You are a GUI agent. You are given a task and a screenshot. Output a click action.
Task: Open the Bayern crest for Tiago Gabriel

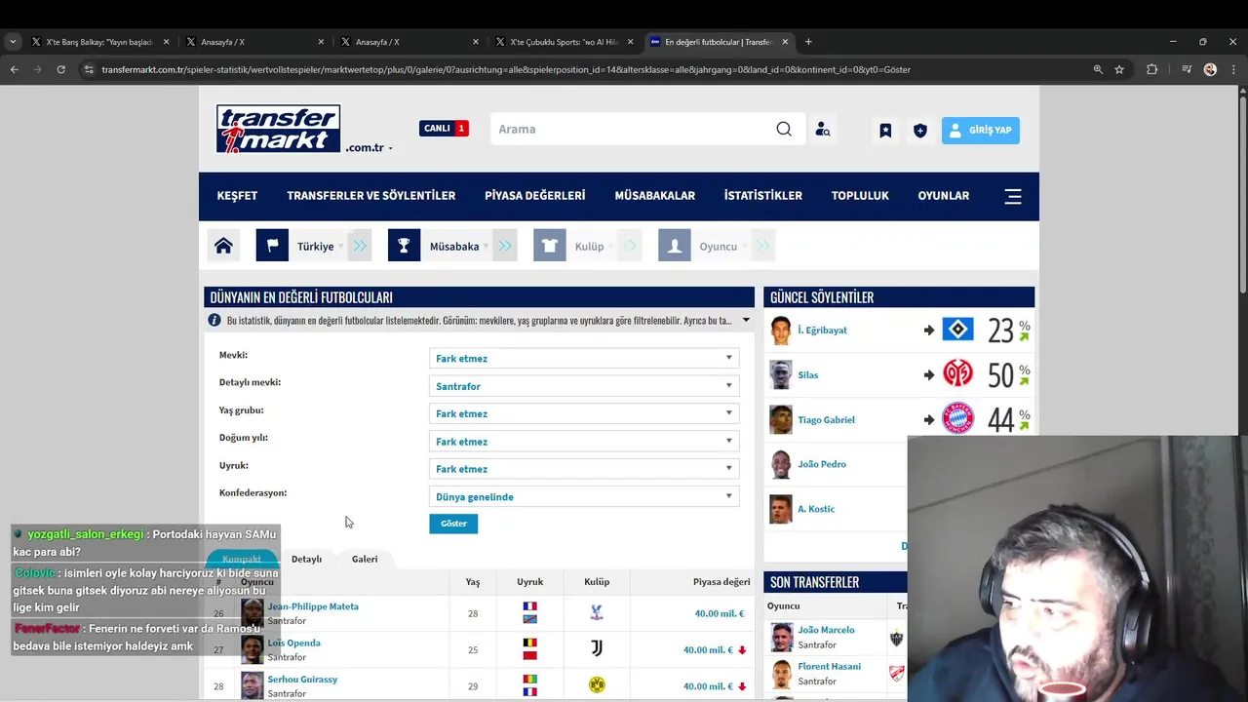point(957,419)
